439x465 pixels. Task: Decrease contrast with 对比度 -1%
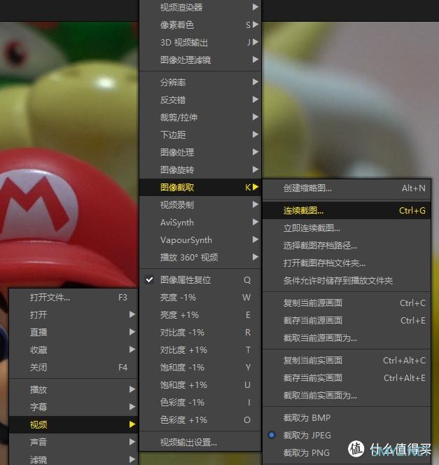coord(182,332)
